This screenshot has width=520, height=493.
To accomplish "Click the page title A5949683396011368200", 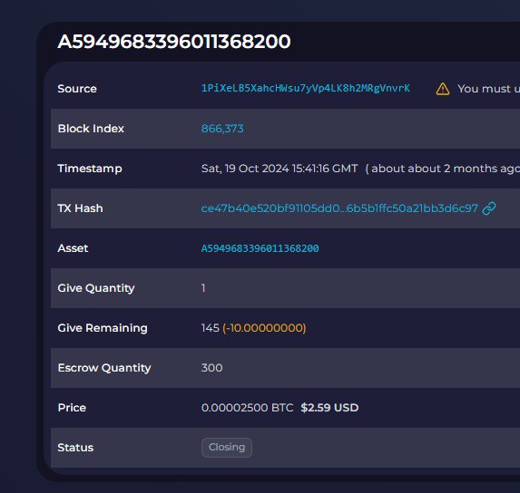I will tap(174, 42).
